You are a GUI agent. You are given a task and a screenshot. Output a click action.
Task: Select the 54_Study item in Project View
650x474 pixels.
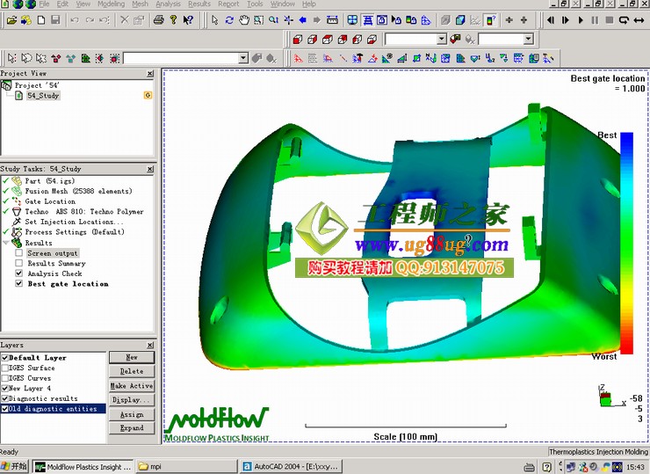[x=43, y=96]
